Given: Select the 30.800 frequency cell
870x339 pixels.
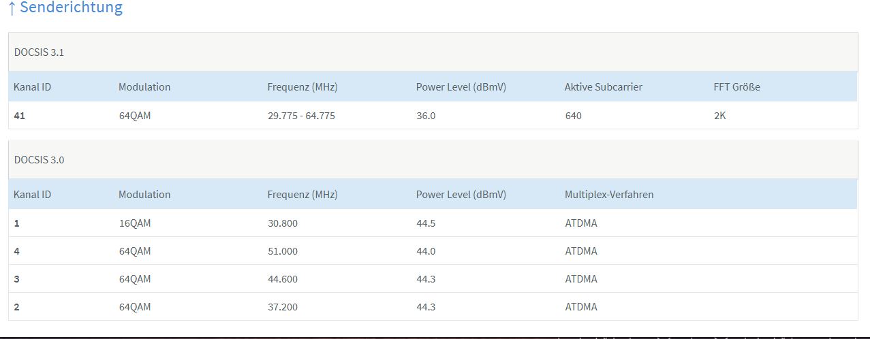Looking at the screenshot, I should pos(283,223).
